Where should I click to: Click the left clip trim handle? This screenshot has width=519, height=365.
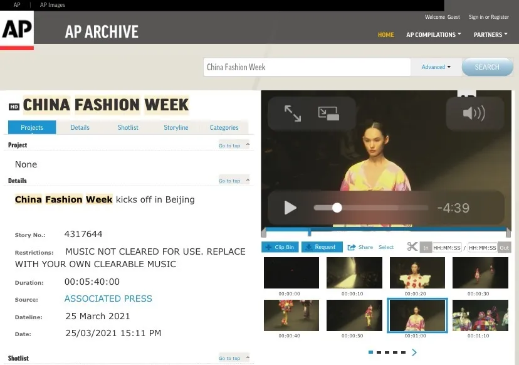(x=263, y=233)
